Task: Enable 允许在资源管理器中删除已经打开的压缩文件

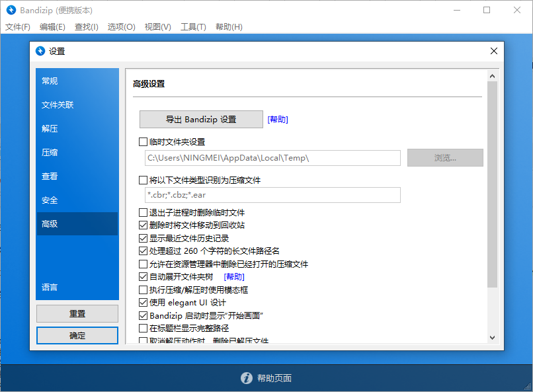Action: 143,264
